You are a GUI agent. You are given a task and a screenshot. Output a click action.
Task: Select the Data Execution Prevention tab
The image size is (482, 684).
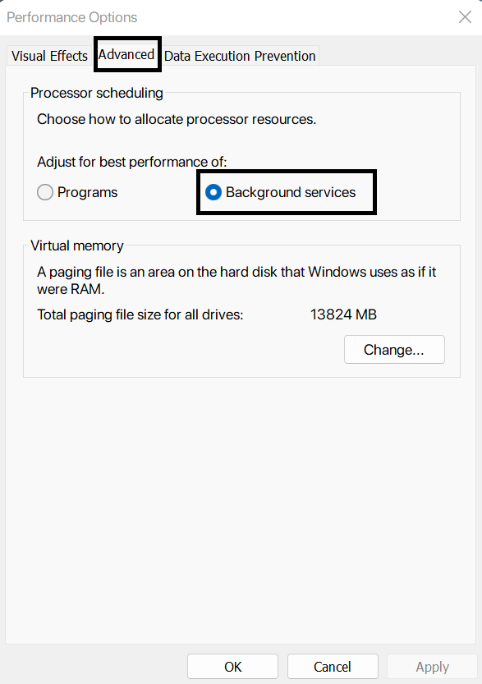click(x=240, y=56)
